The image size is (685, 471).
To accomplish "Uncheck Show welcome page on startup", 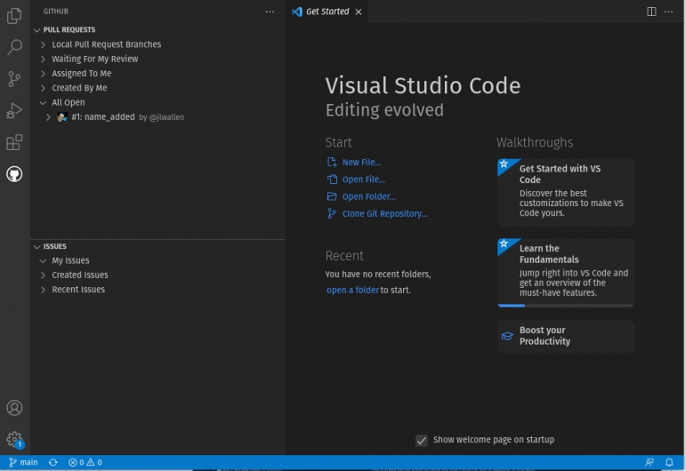I will (422, 440).
